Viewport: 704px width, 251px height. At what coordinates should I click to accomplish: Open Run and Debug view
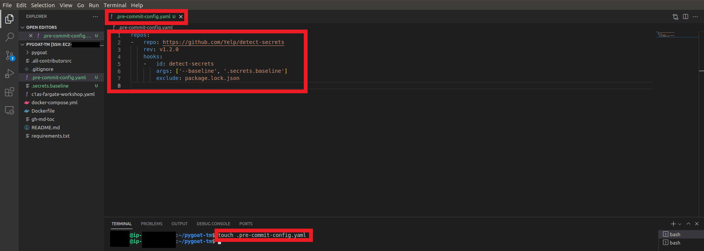coord(9,74)
